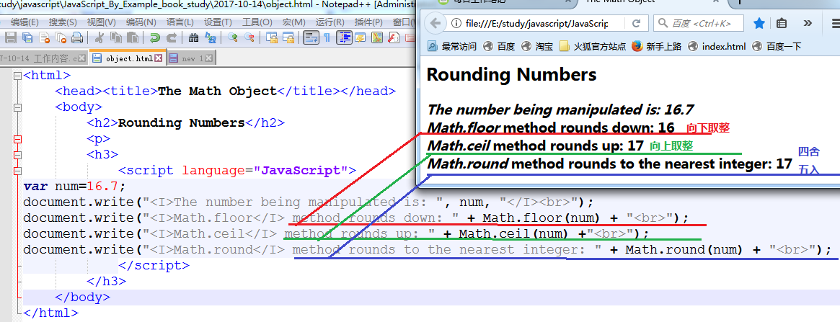Open the 淘宝 bookmark
Viewport: 840px width, 322px height.
point(537,47)
